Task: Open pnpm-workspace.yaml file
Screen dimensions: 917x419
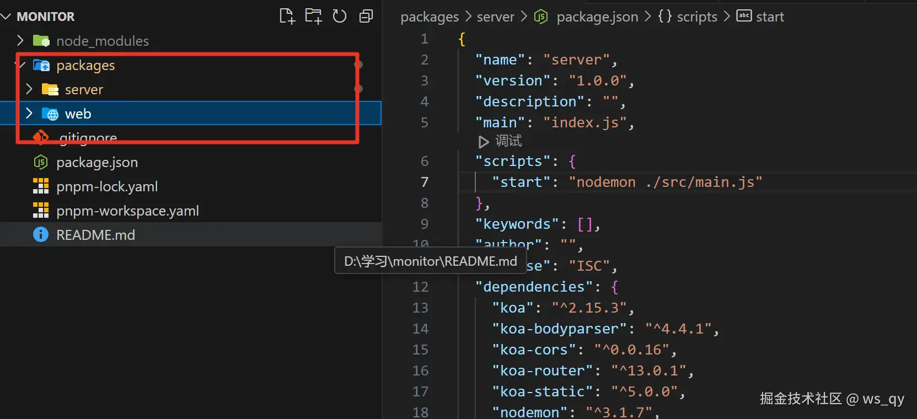Action: [x=127, y=211]
